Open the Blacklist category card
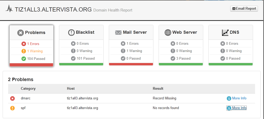The width and height of the screenshot is (264, 119). pyautogui.click(x=81, y=45)
